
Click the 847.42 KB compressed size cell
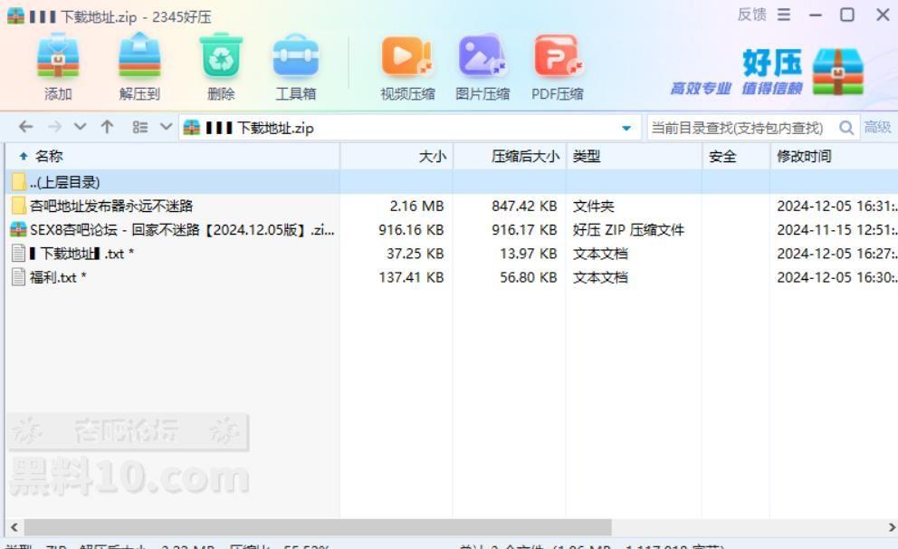(x=524, y=206)
